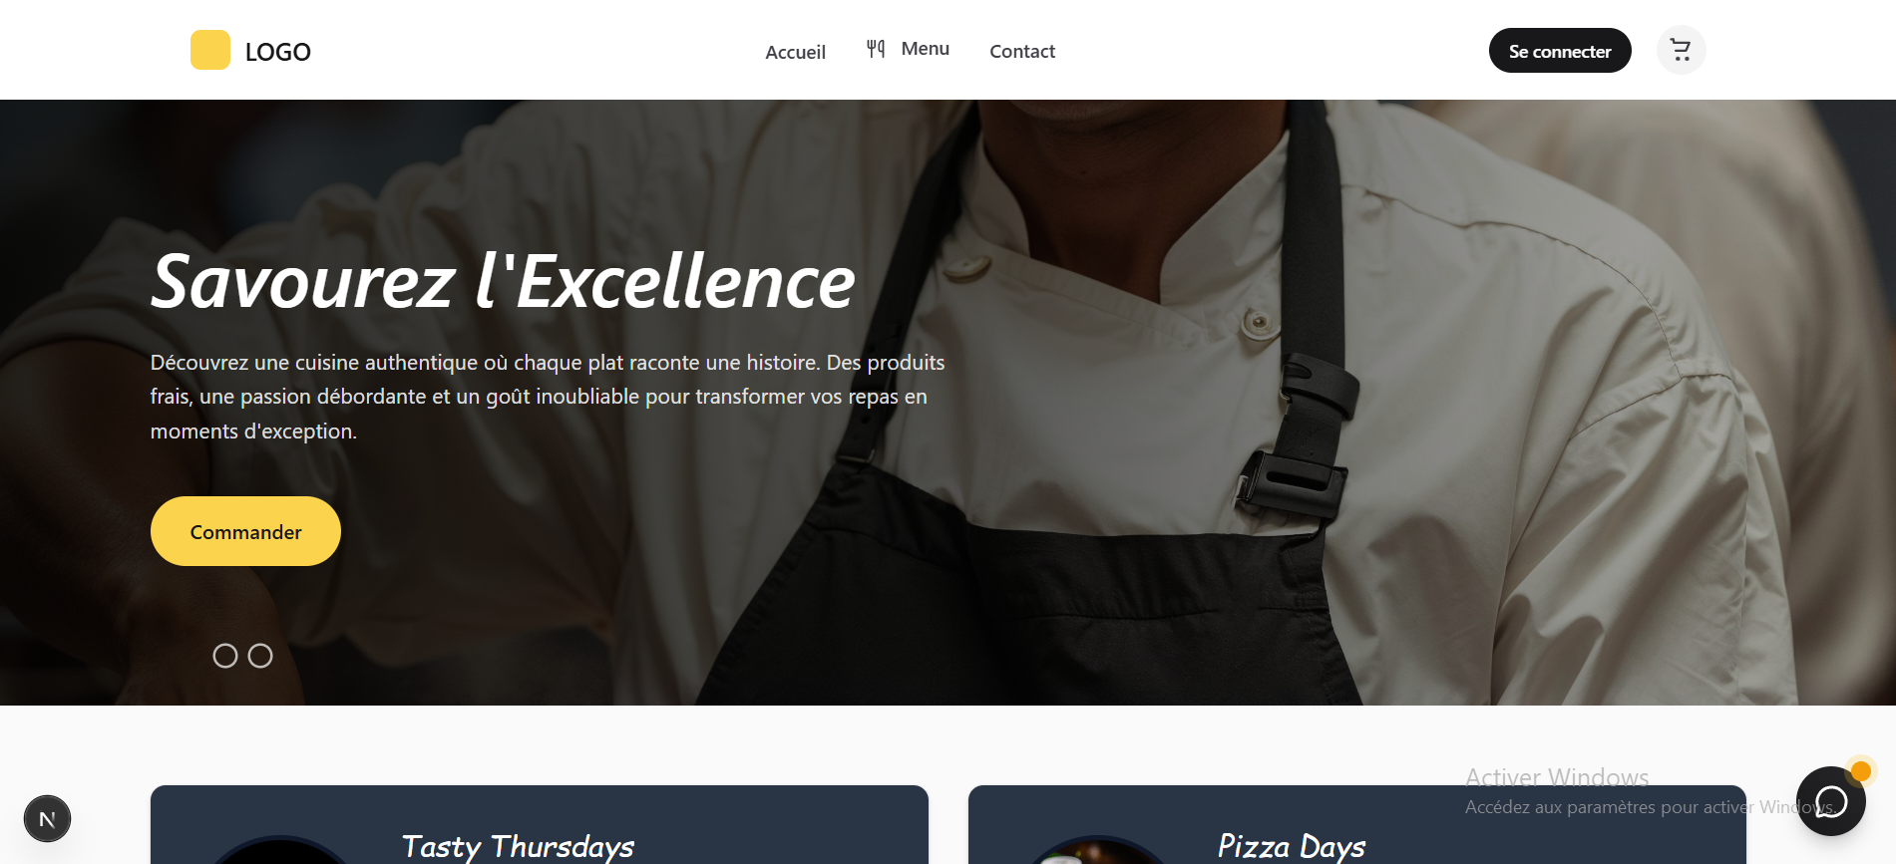This screenshot has height=864, width=1896.
Task: Open the shopping cart icon
Action: 1681,50
